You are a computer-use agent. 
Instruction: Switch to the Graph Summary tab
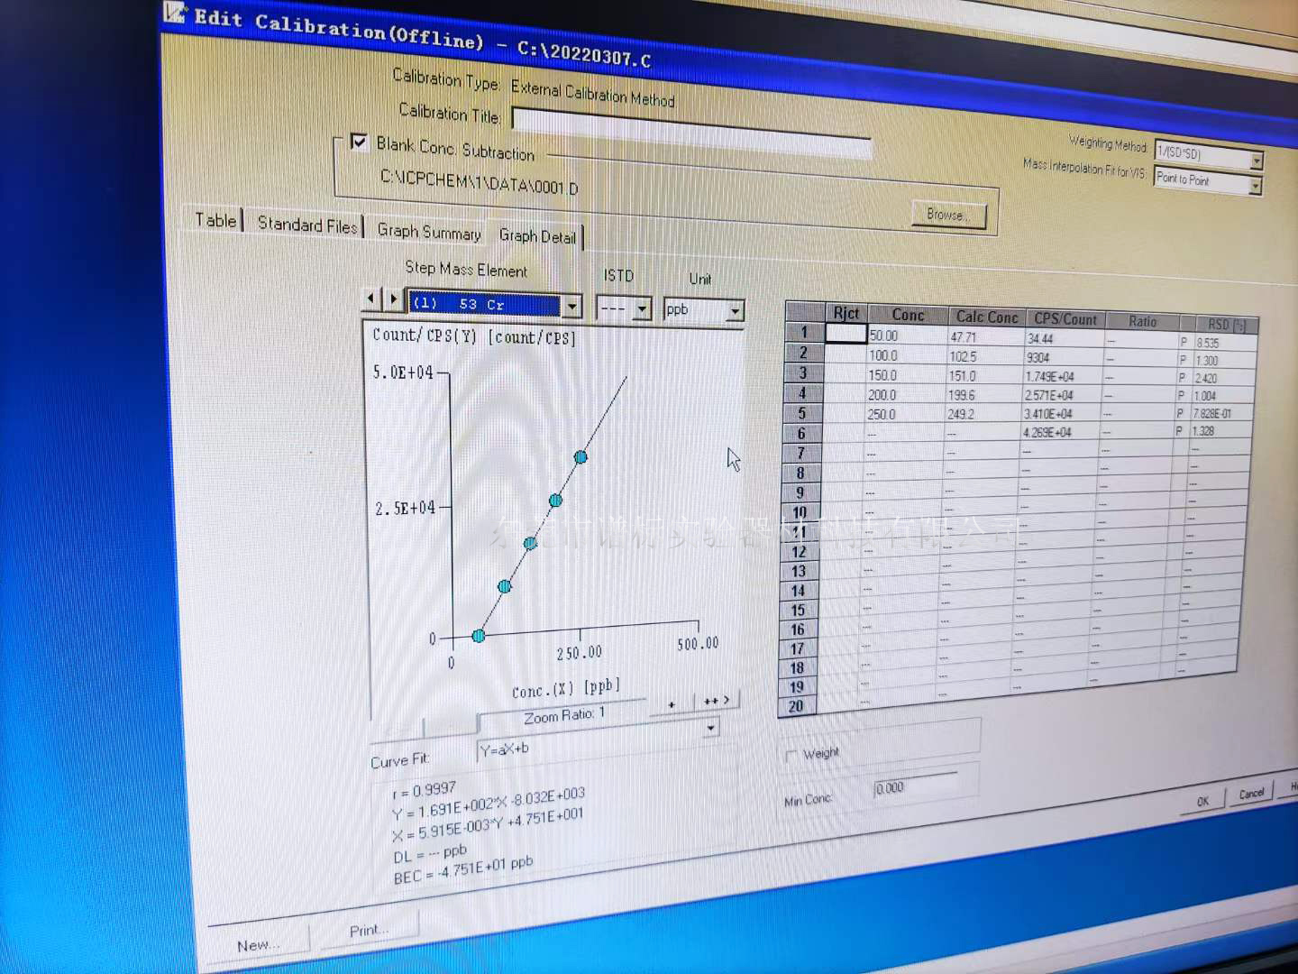(x=428, y=232)
